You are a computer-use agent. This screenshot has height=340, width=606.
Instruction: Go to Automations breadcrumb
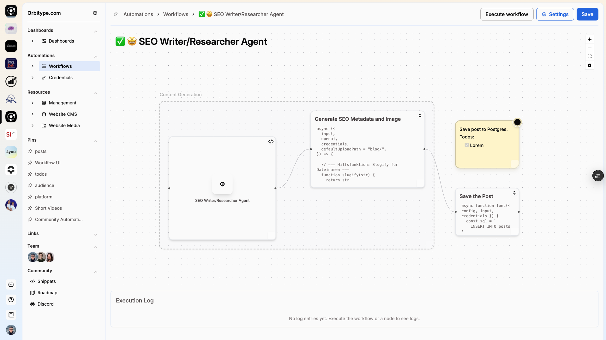(138, 14)
